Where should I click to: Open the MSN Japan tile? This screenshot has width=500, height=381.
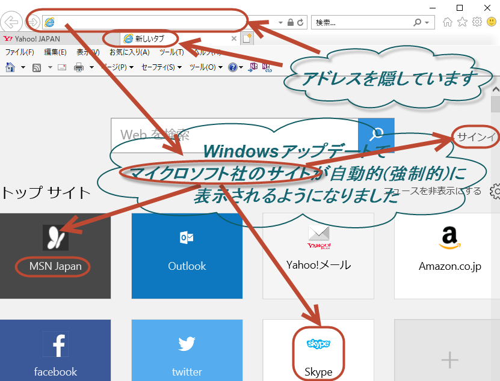point(55,256)
